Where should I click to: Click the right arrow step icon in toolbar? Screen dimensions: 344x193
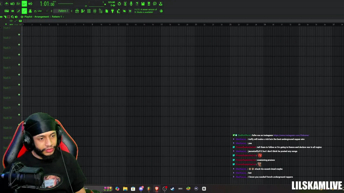[x=12, y=11]
